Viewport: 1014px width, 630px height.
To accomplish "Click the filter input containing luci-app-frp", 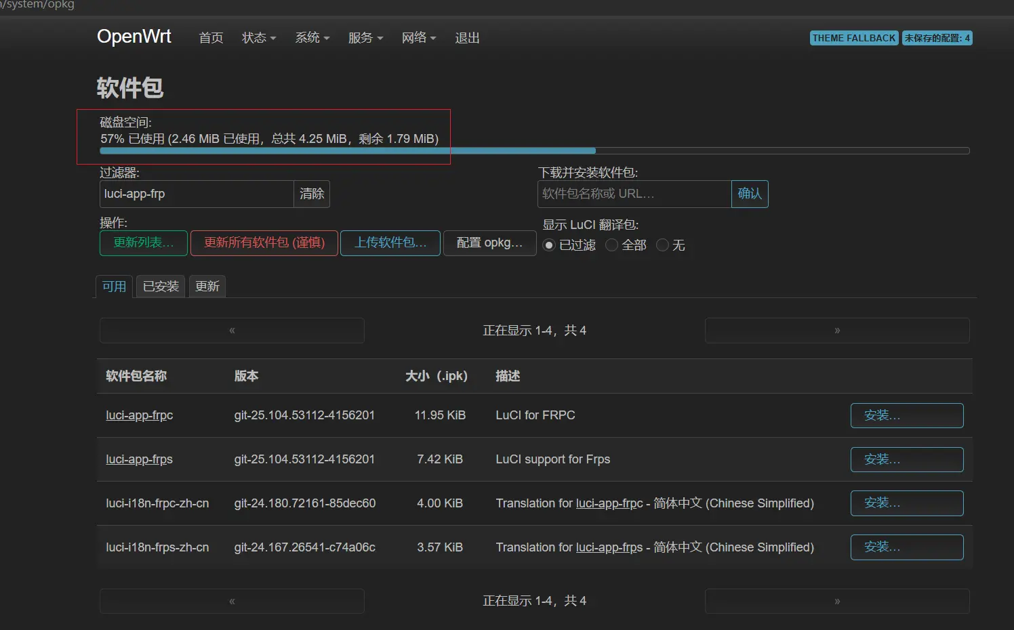I will [x=196, y=194].
